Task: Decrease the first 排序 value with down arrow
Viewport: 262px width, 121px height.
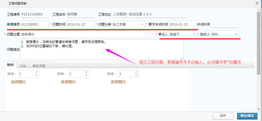Action: point(36,75)
